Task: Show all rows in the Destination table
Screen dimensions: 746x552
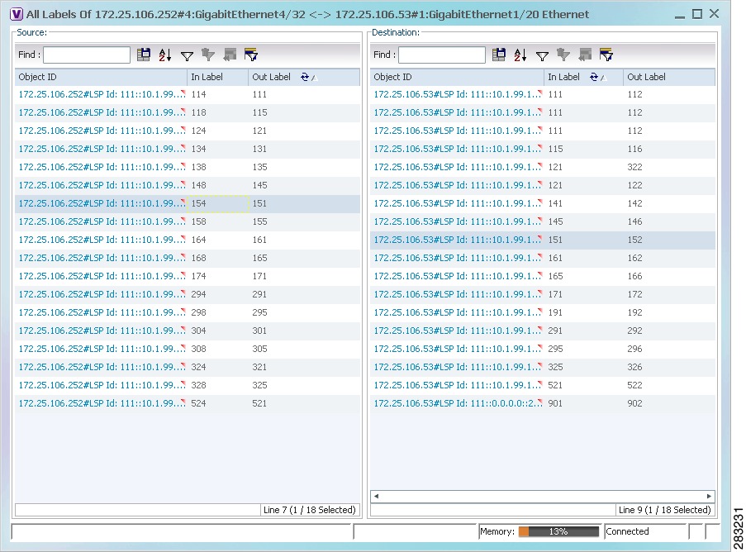Action: 585,55
